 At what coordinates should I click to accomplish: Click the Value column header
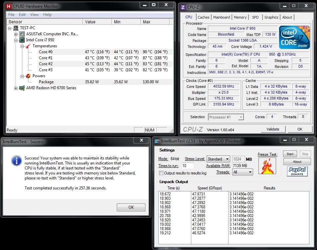[x=97, y=22]
